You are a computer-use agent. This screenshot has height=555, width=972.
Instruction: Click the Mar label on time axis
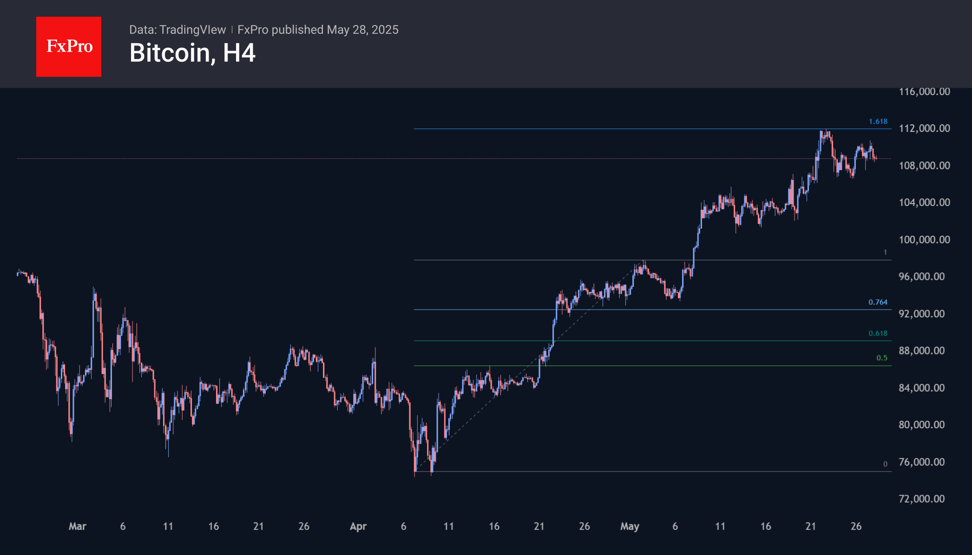click(78, 526)
